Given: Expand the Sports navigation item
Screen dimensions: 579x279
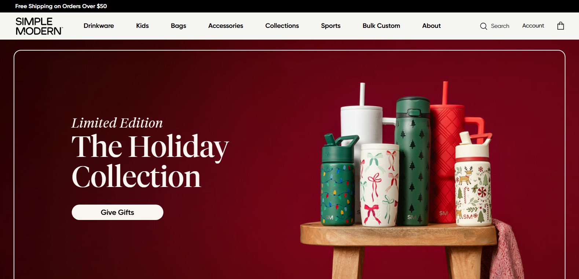Looking at the screenshot, I should click(x=331, y=26).
